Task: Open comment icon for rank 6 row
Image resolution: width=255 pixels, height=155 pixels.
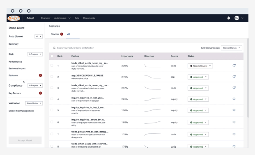Action: click(234, 122)
